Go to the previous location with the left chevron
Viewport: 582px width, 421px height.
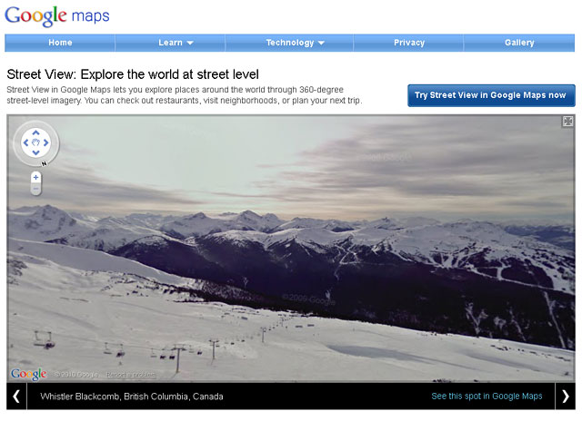point(16,397)
